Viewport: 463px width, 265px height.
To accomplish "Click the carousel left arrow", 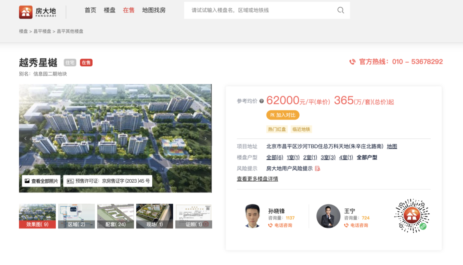I will click(25, 138).
